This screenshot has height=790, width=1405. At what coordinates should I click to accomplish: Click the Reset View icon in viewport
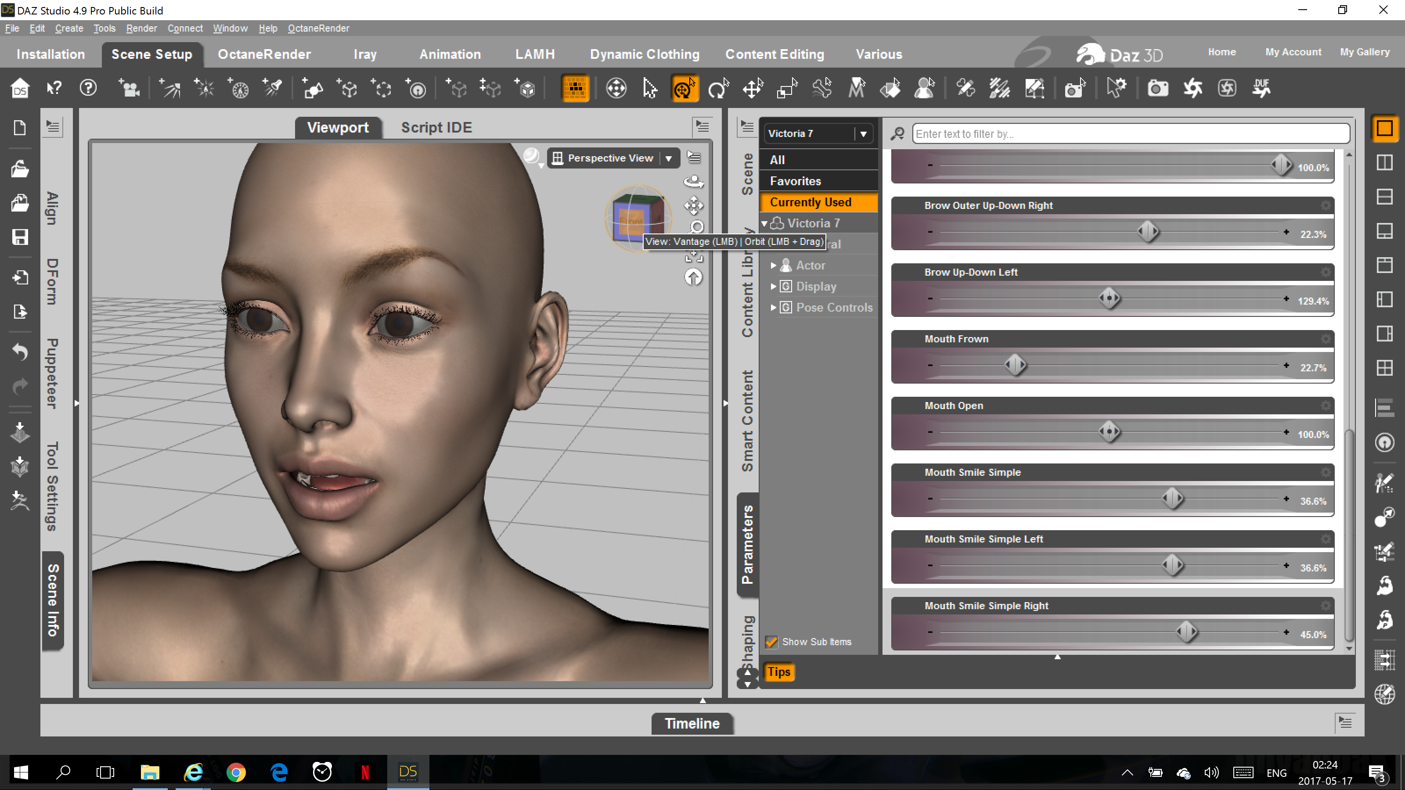(693, 277)
